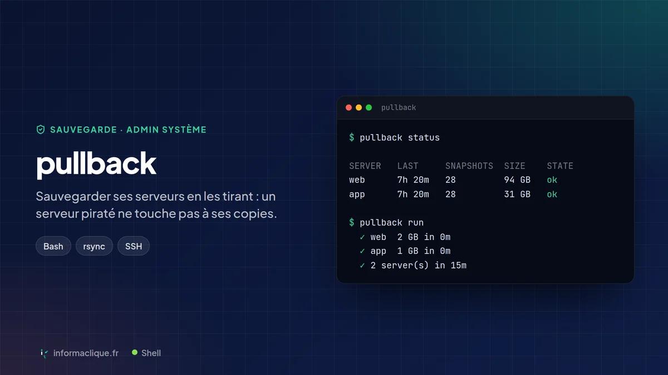Viewport: 668px width, 375px height.
Task: Click the green maximize dot of the terminal
Action: [x=369, y=107]
